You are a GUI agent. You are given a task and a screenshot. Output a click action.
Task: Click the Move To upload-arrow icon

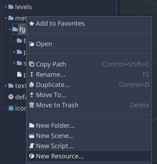pos(32,95)
